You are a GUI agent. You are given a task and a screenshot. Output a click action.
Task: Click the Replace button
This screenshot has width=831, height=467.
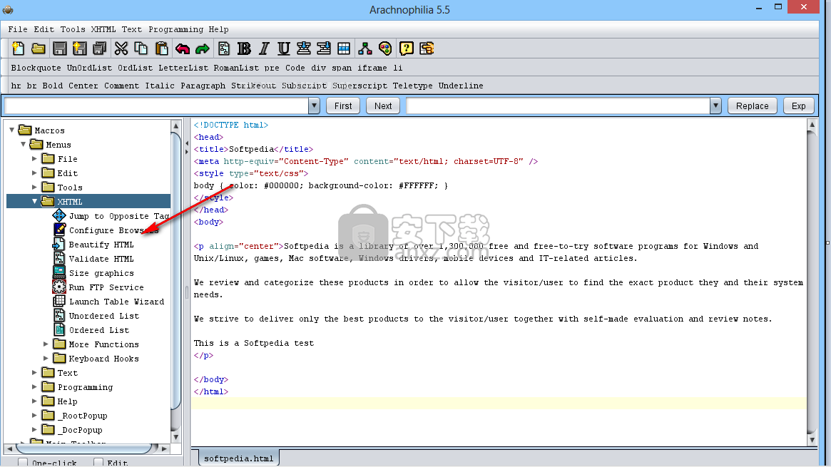tap(752, 106)
